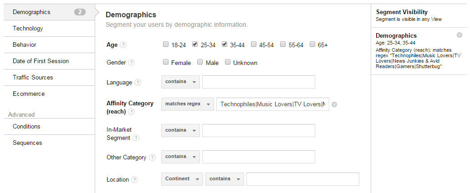Remove the Demographics segment summary
The width and height of the screenshot is (470, 193).
point(459,35)
